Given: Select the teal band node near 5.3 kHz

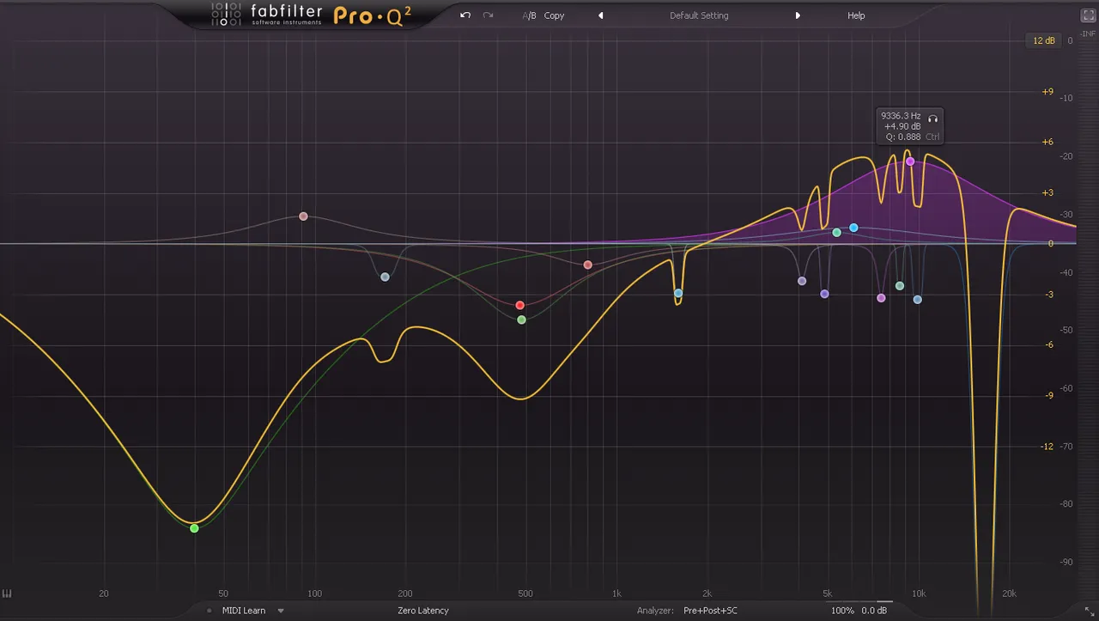Looking at the screenshot, I should tap(836, 233).
